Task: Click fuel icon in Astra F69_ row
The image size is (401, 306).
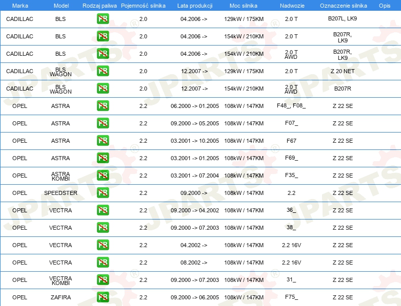Action: pos(103,158)
